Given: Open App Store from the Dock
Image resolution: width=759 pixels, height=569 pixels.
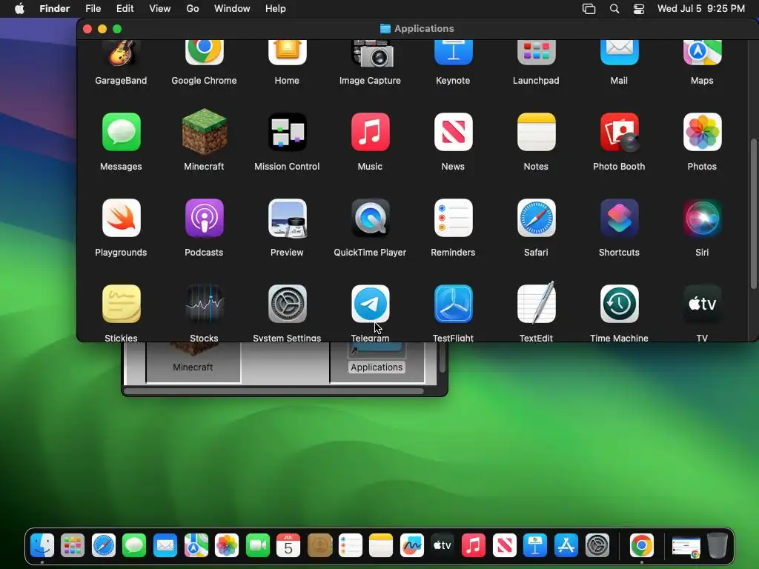Looking at the screenshot, I should click(x=566, y=546).
